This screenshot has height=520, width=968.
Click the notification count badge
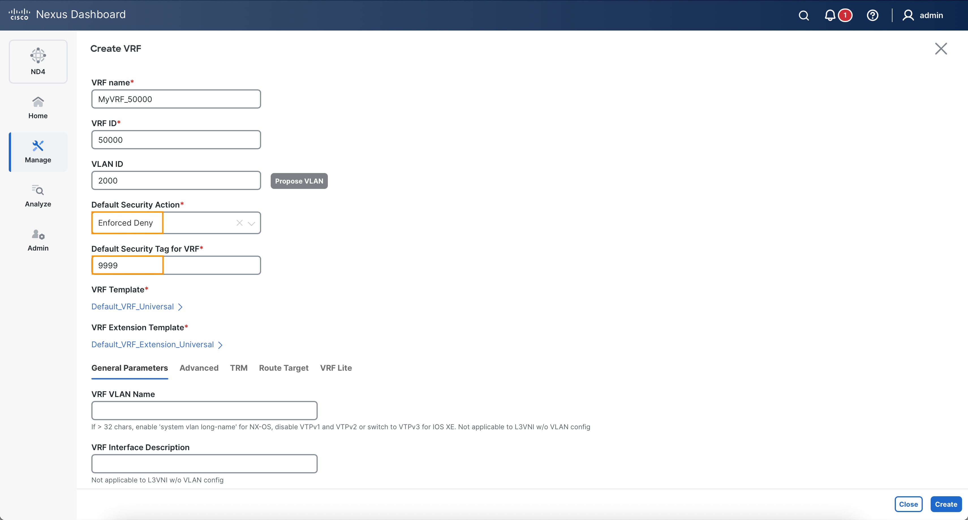(x=845, y=15)
